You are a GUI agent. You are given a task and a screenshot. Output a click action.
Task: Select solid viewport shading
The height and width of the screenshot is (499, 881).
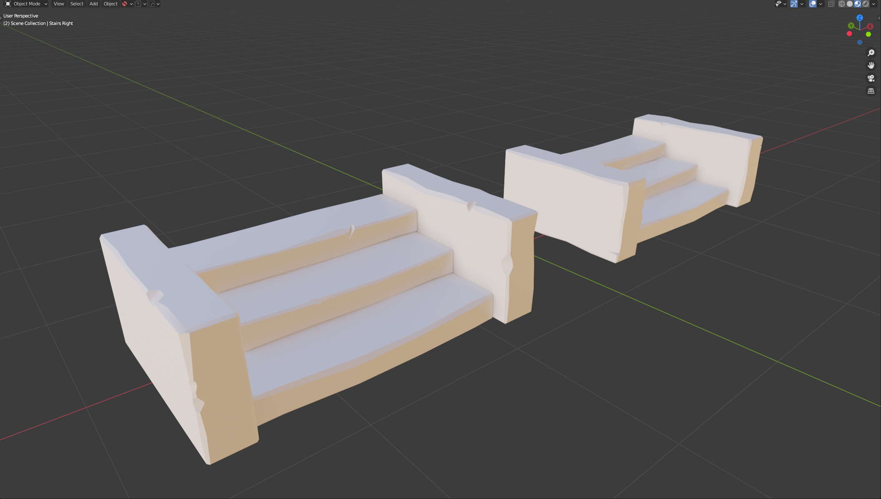pyautogui.click(x=850, y=4)
